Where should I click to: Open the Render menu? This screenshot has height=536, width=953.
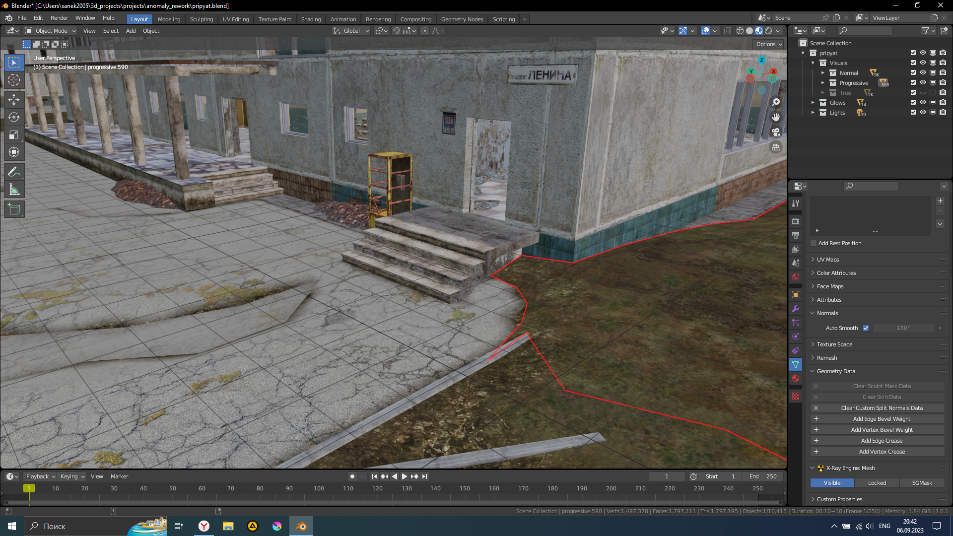[59, 18]
